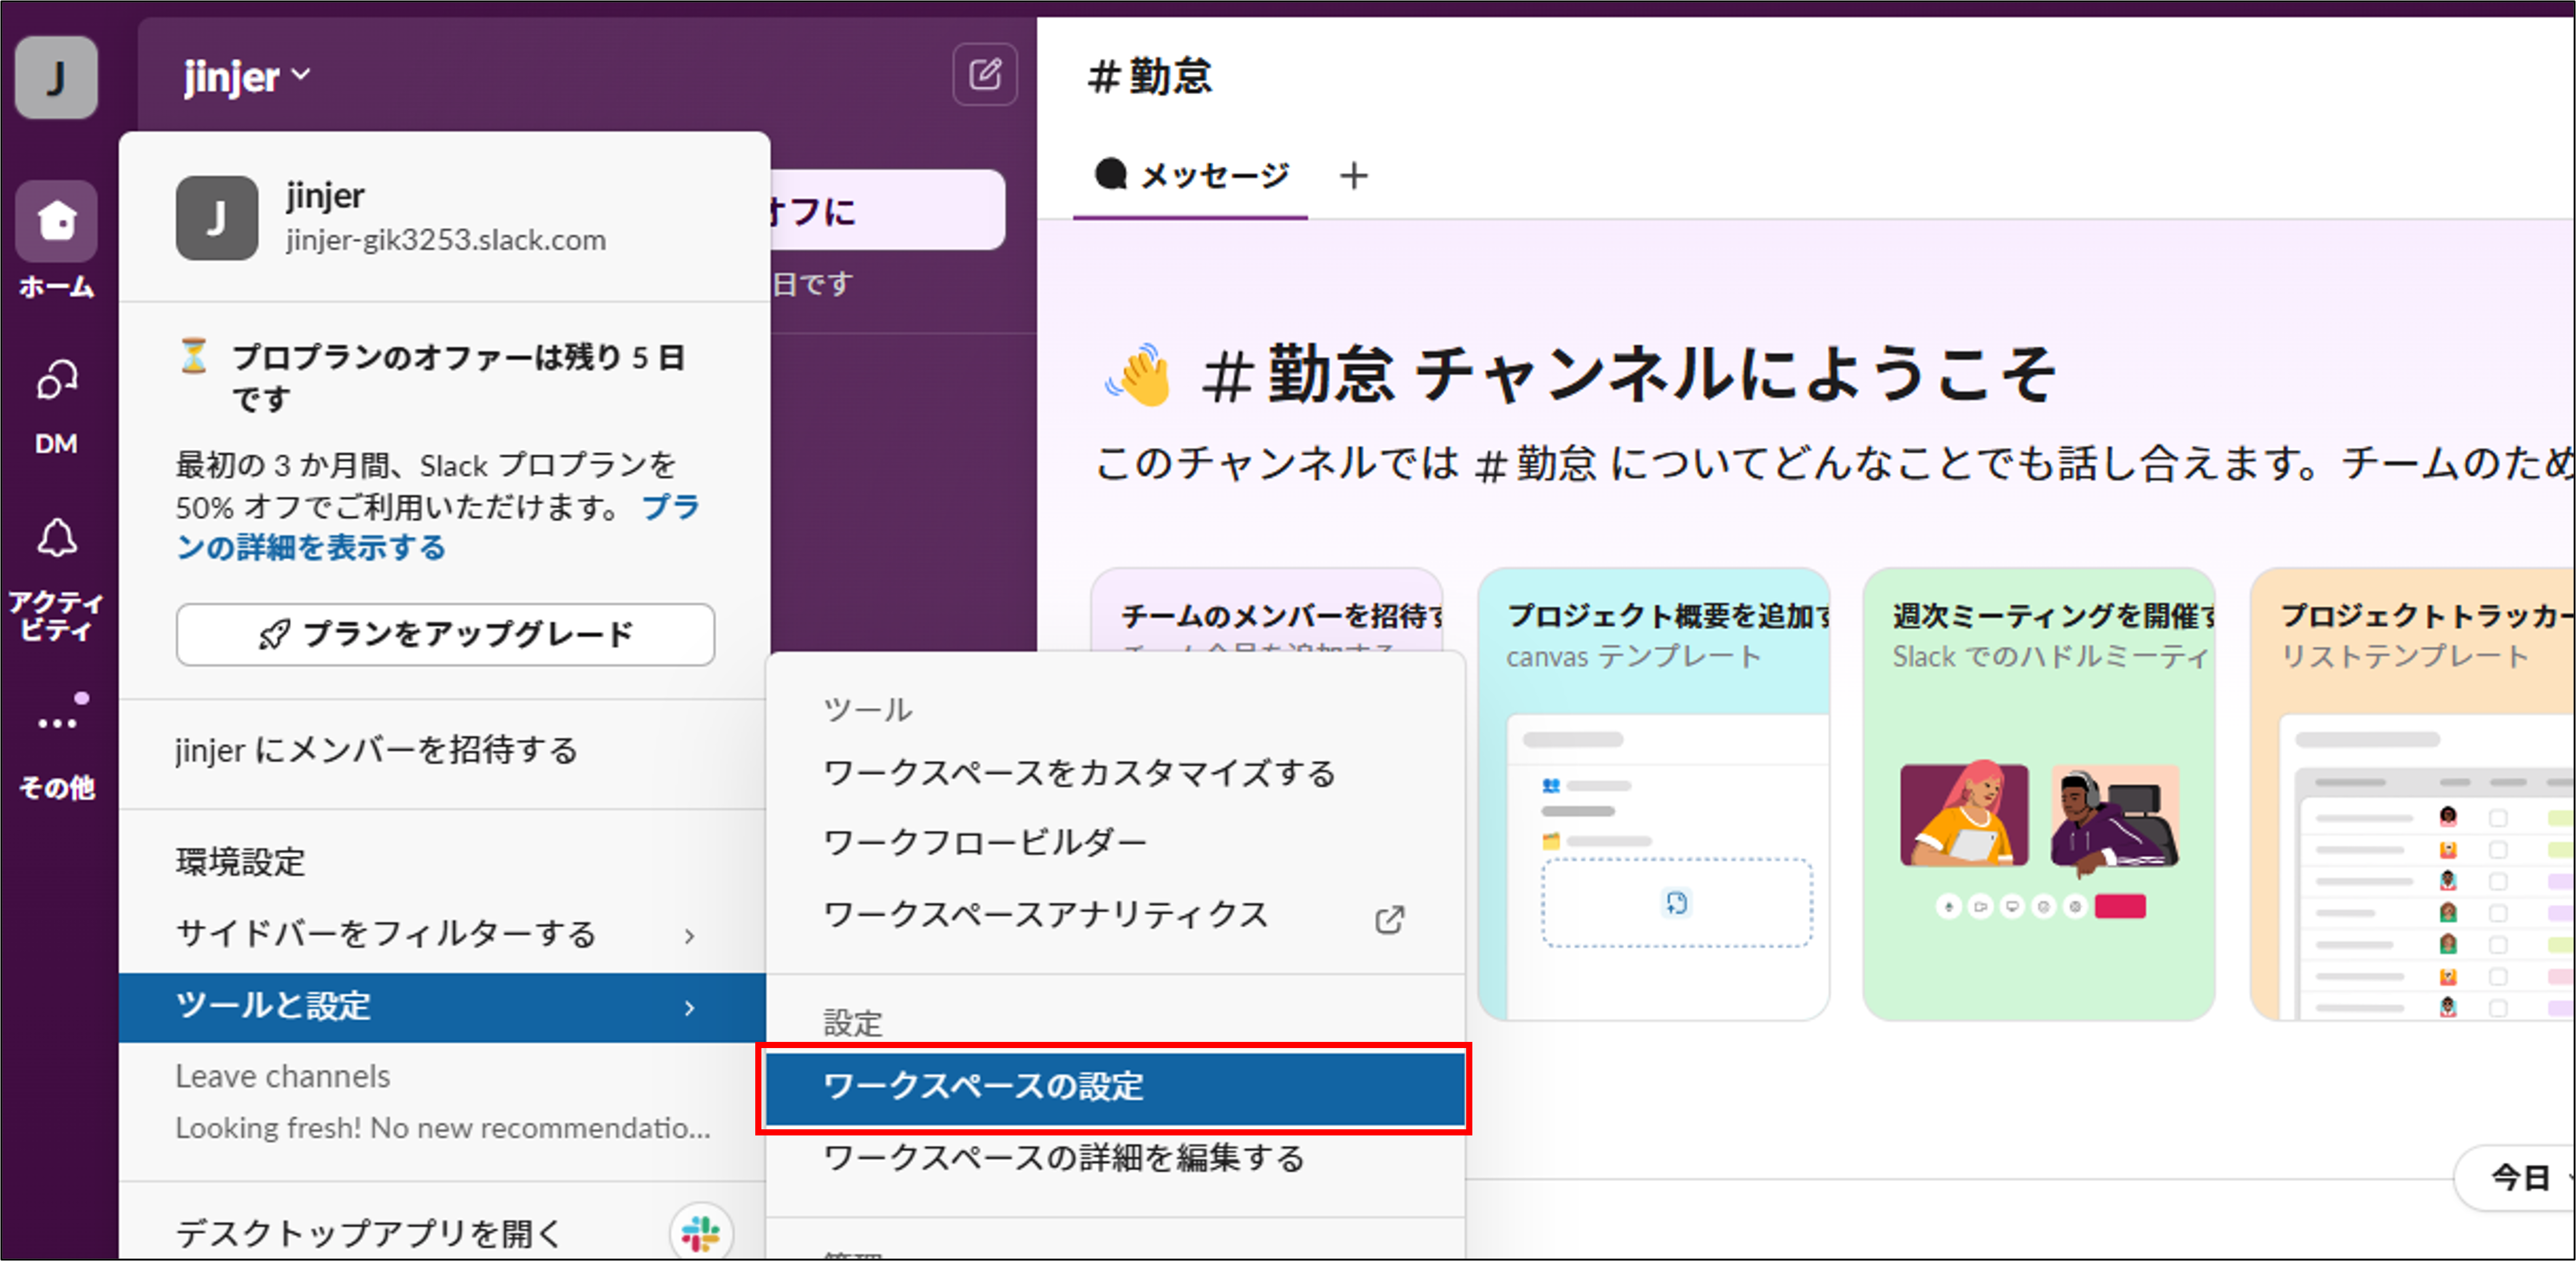Click the #勤怠 channel header title
Viewport: 2576px width, 1261px height.
click(x=1150, y=76)
